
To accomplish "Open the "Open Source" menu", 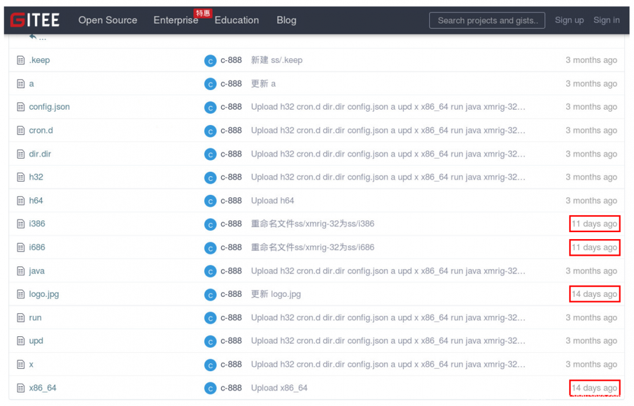I will pos(108,20).
